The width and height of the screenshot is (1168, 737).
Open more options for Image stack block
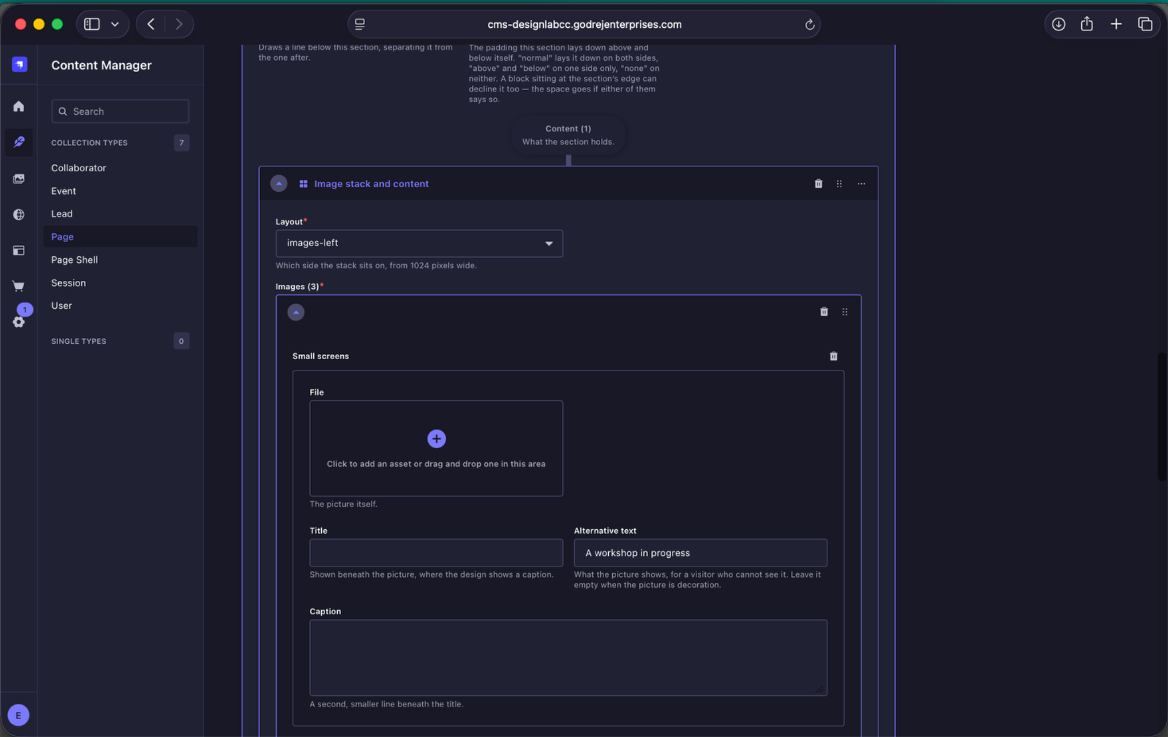(862, 184)
